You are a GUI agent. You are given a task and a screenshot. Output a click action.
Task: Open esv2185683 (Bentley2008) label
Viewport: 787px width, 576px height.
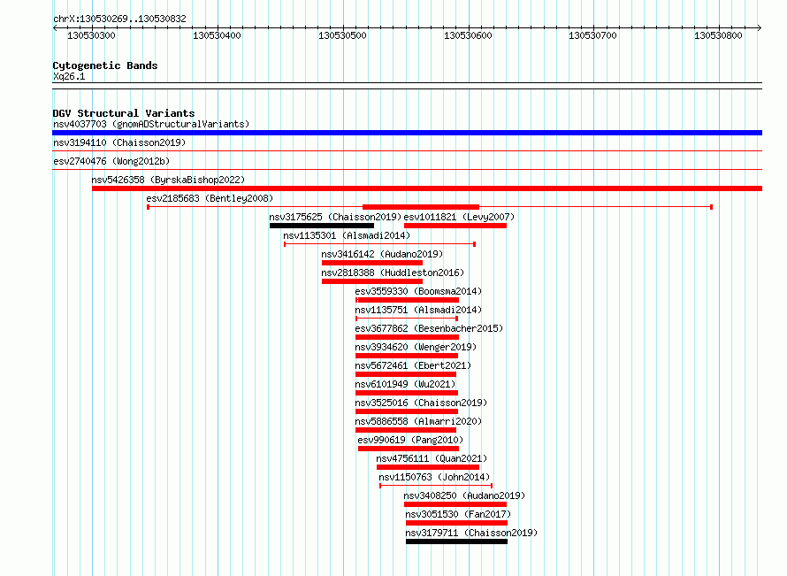(x=210, y=198)
